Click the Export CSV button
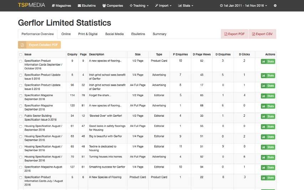The width and height of the screenshot is (304, 190). click(x=262, y=34)
